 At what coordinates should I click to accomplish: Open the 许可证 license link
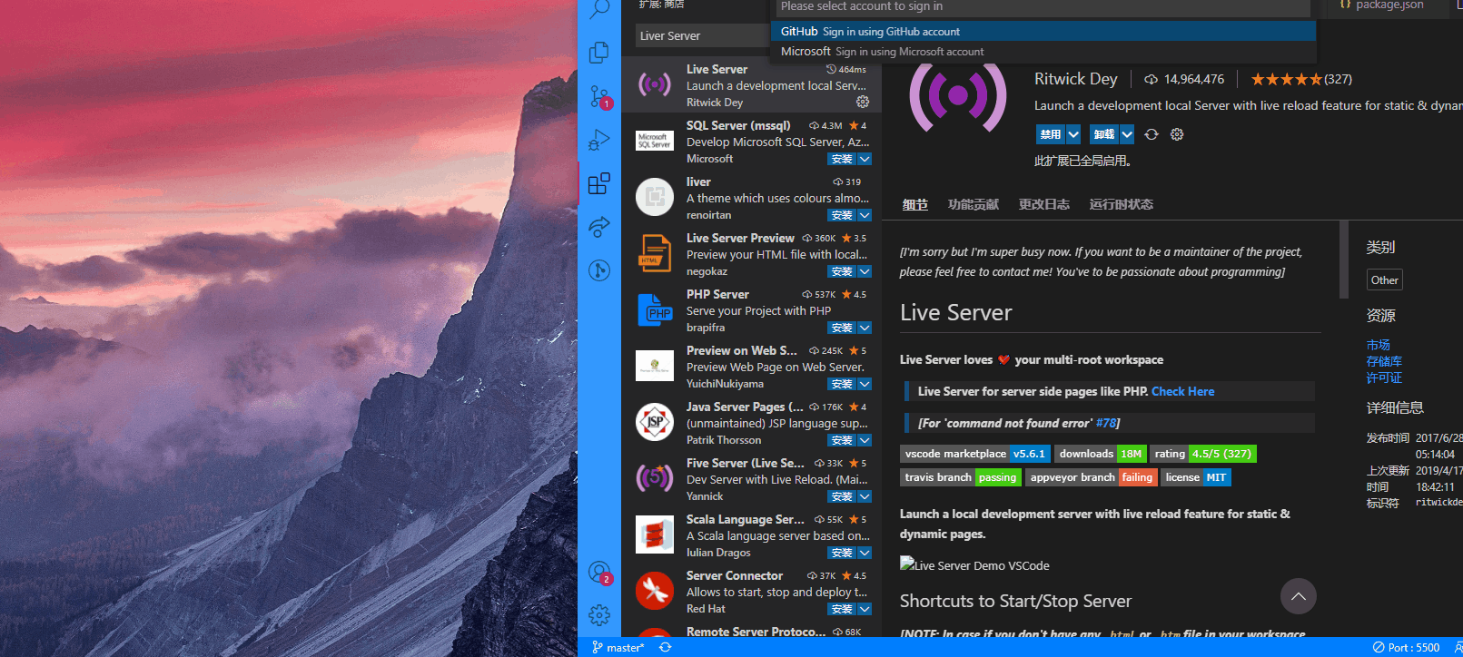(1384, 378)
